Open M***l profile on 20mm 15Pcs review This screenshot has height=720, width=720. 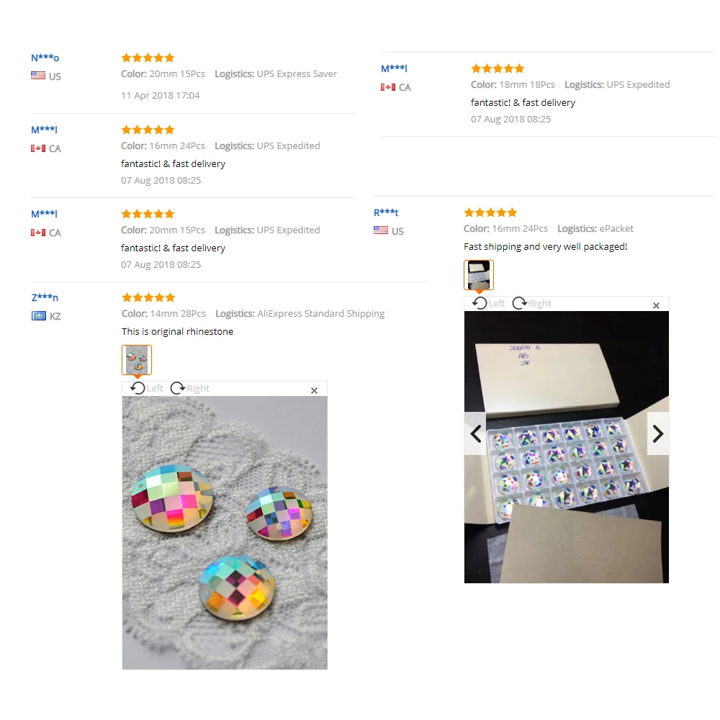pos(44,214)
